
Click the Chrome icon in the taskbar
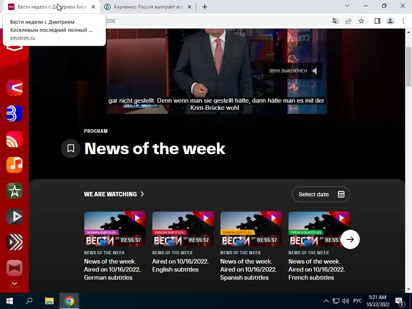(x=69, y=301)
